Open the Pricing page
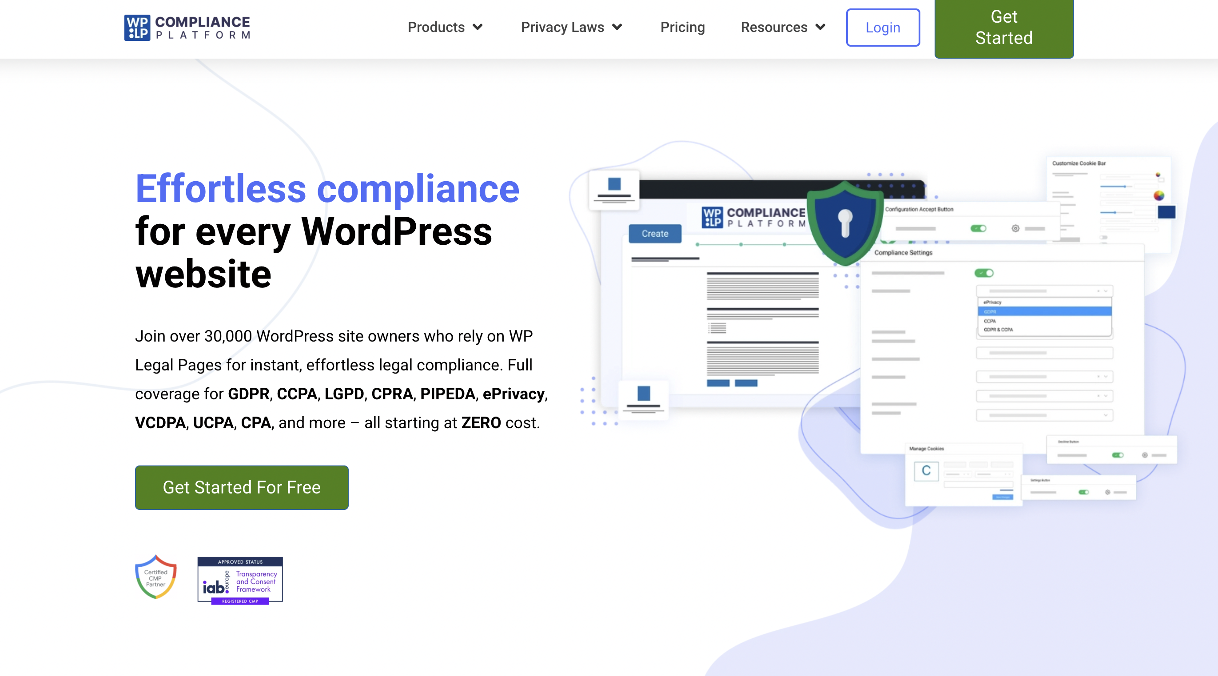Viewport: 1218px width, 676px height. click(682, 28)
